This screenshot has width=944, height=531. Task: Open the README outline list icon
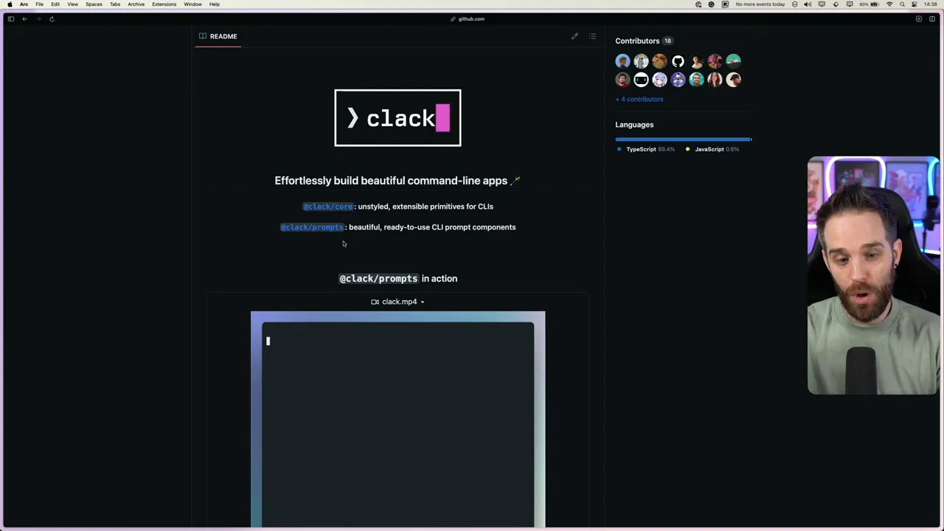pyautogui.click(x=592, y=36)
